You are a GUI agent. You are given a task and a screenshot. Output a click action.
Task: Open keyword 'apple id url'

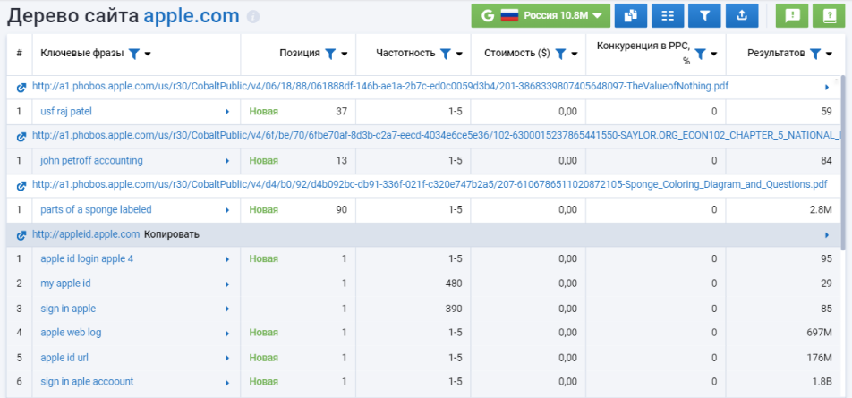tap(64, 357)
